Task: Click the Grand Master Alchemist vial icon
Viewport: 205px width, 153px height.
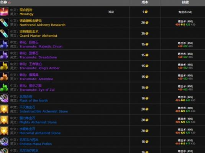Action: (x=4, y=33)
